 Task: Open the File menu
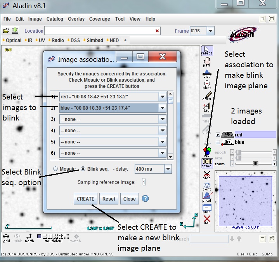coord(7,19)
